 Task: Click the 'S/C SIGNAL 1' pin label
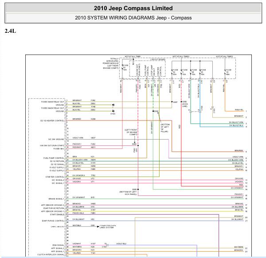58,183
